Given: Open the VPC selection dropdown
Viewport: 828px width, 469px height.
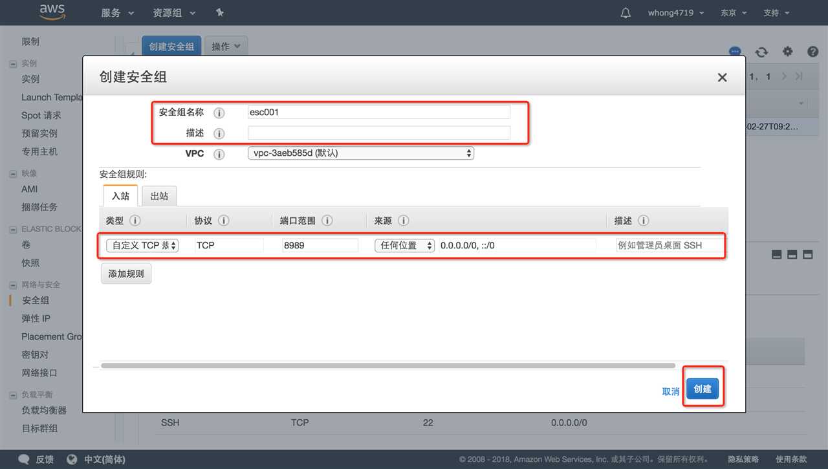Looking at the screenshot, I should (361, 153).
